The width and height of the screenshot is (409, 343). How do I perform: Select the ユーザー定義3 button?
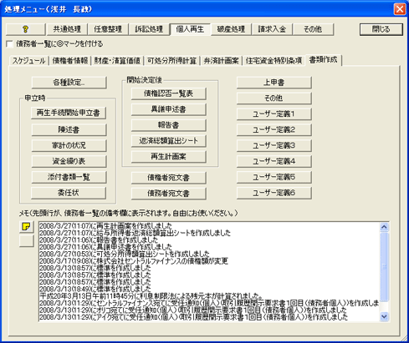click(x=274, y=145)
